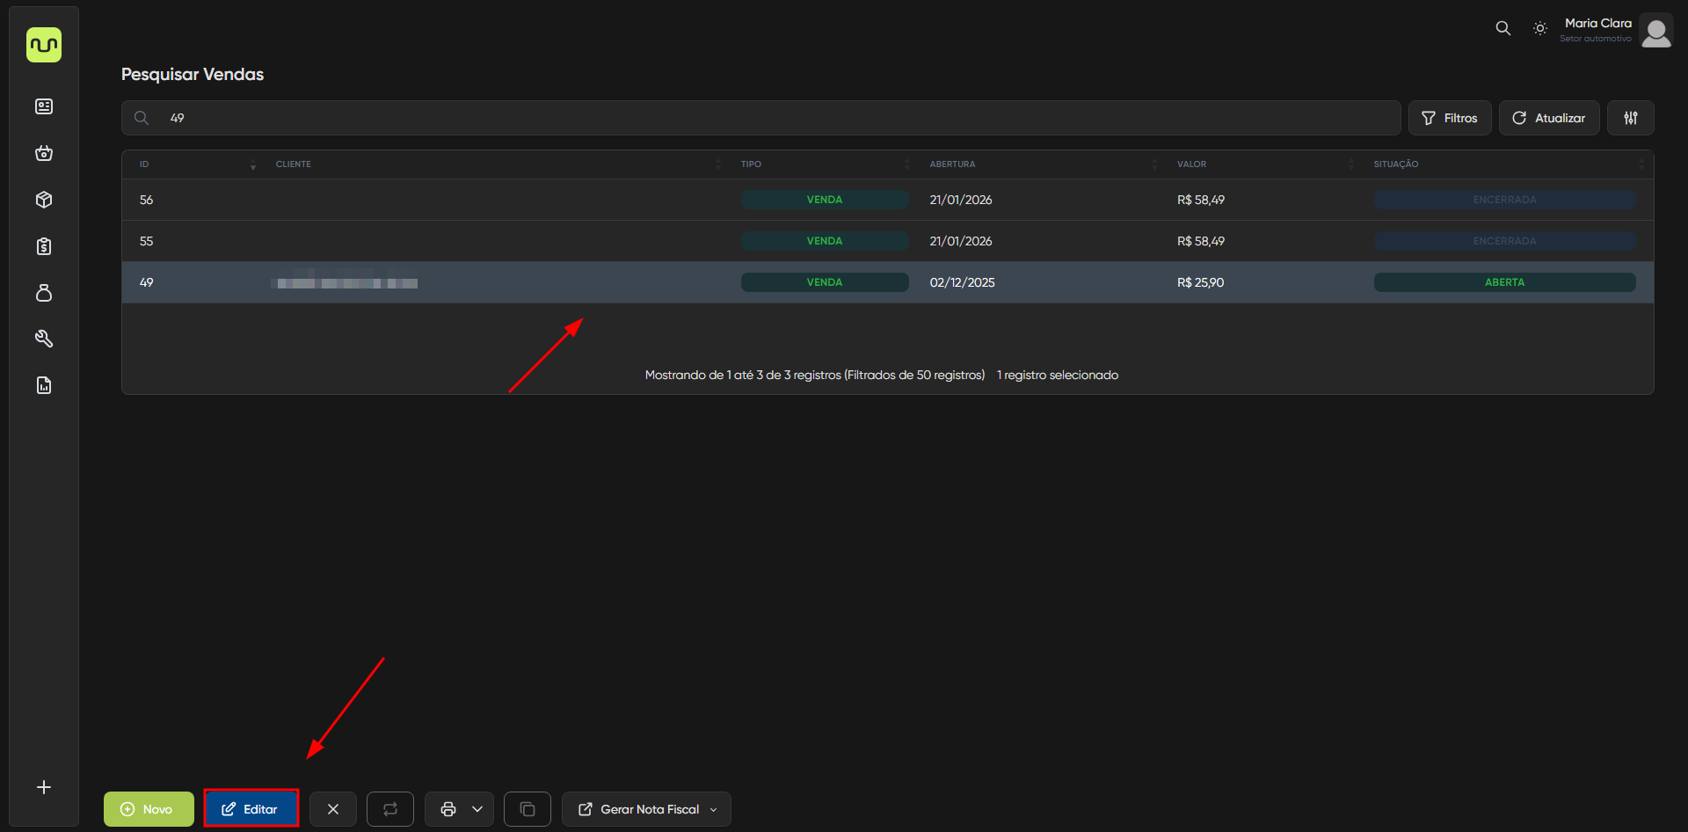Screen dimensions: 1688x832
Task: Click the Pesquisar Vendas search input field
Action: pos(774,118)
